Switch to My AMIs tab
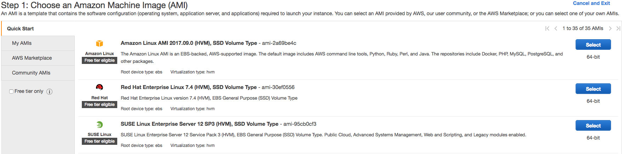 [x=22, y=43]
